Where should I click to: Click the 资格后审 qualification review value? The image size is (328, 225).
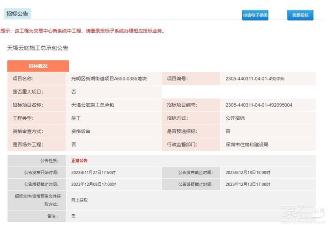(x=81, y=131)
